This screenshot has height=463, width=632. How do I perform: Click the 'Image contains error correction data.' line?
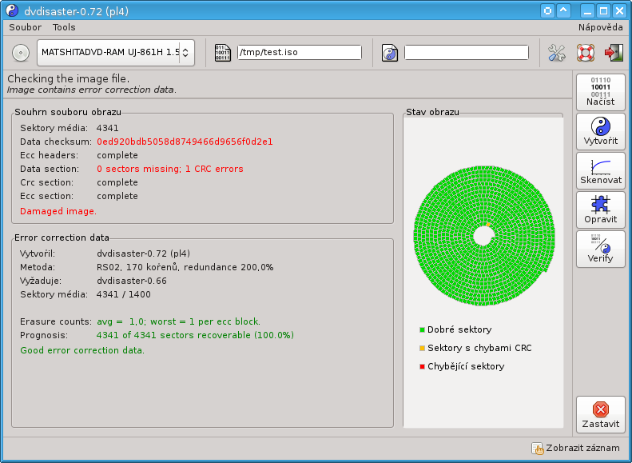tap(92, 90)
